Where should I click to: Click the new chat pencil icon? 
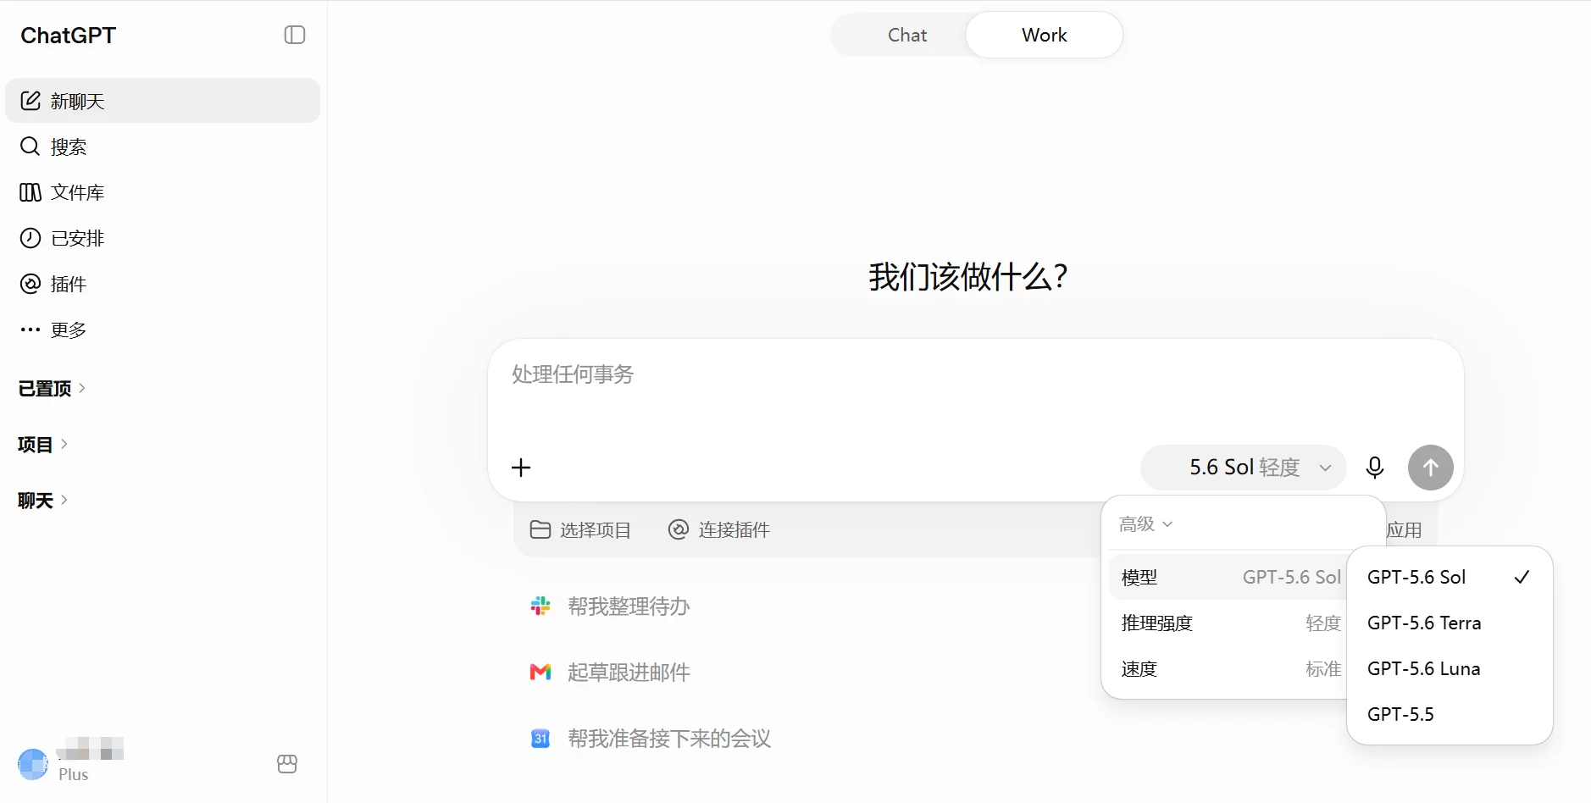30,101
